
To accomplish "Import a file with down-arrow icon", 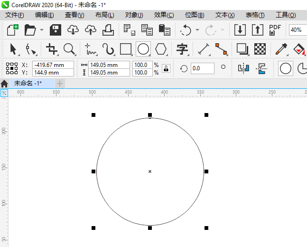I will pyautogui.click(x=240, y=30).
